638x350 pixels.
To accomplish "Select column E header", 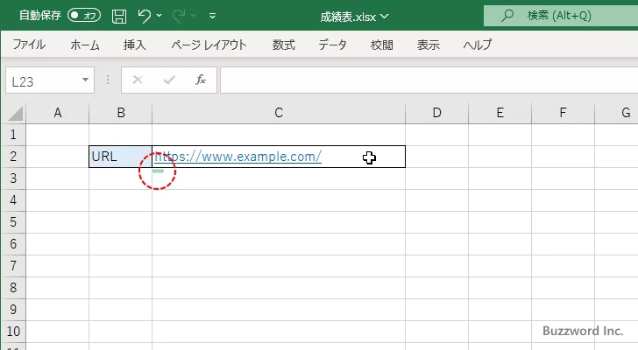I will 500,113.
